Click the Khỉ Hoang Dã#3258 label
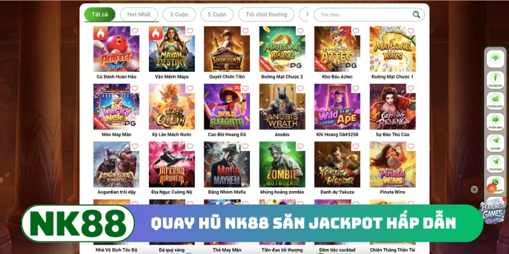This screenshot has height=254, width=509. [x=337, y=135]
